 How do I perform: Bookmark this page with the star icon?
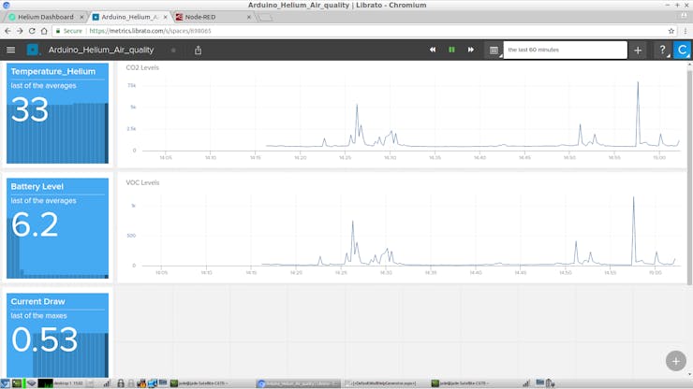(671, 31)
